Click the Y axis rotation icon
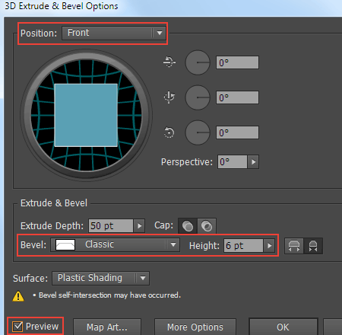 [169, 97]
